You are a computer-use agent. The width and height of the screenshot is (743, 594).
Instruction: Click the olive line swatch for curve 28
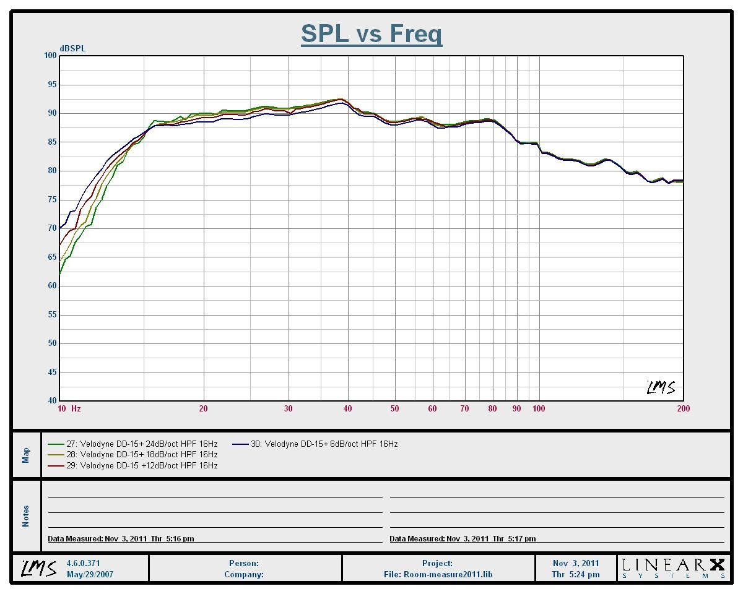click(x=56, y=455)
